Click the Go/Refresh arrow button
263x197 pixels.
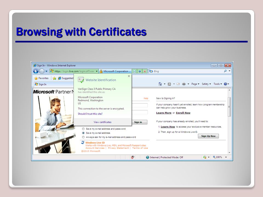(x=139, y=71)
